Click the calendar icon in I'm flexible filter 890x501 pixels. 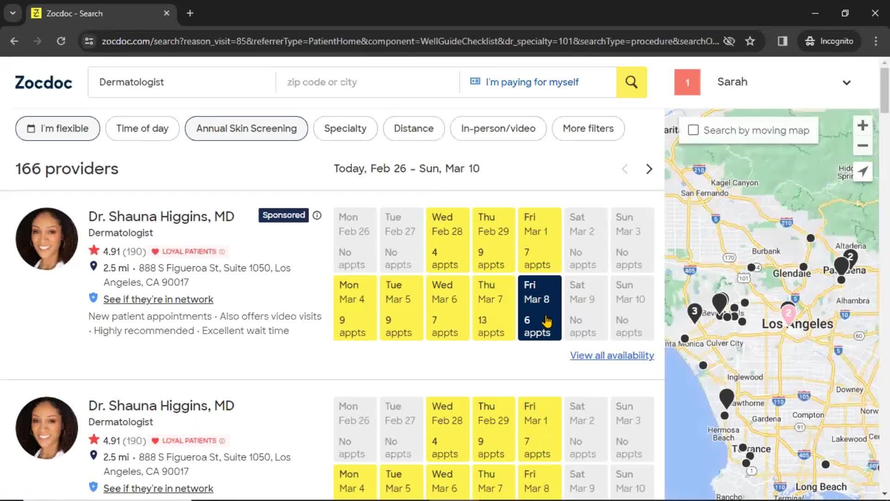click(x=31, y=128)
